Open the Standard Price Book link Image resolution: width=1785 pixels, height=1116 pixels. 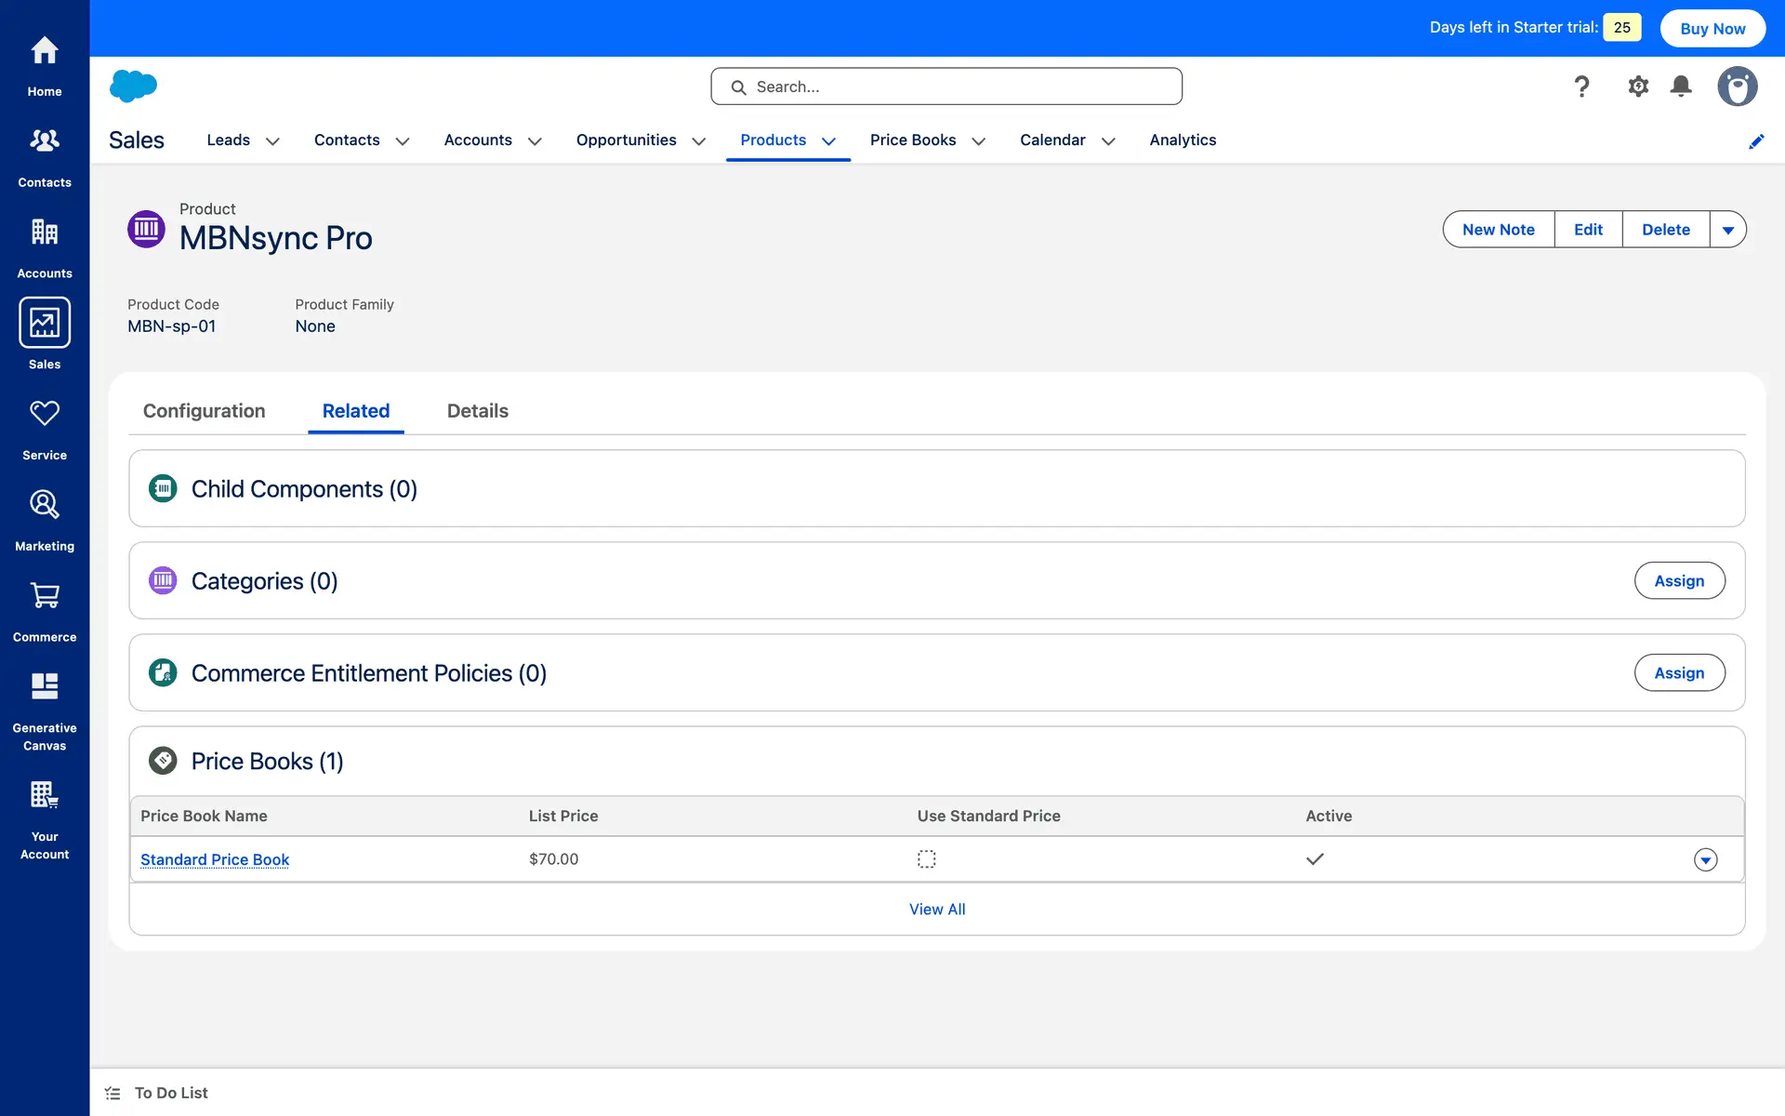pyautogui.click(x=215, y=859)
